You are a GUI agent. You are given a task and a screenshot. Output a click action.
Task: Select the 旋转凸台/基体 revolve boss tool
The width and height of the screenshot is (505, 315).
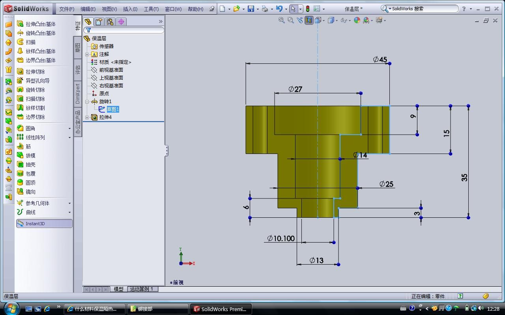click(x=36, y=33)
